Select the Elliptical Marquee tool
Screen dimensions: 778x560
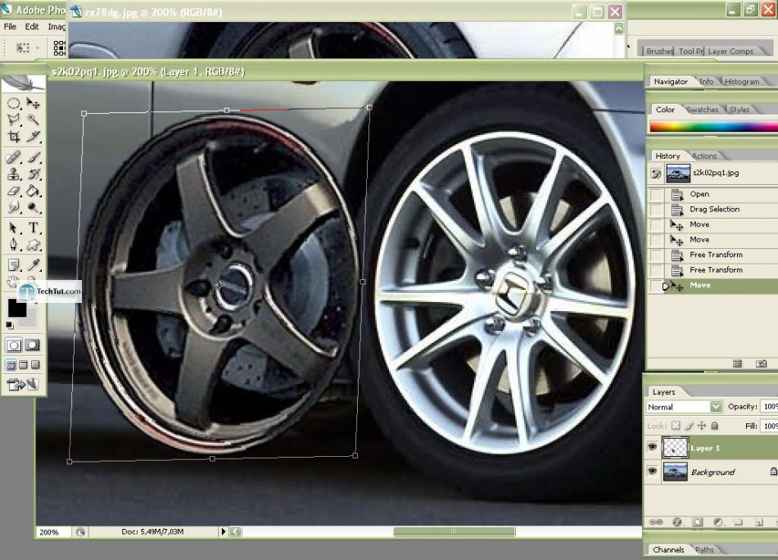click(14, 103)
